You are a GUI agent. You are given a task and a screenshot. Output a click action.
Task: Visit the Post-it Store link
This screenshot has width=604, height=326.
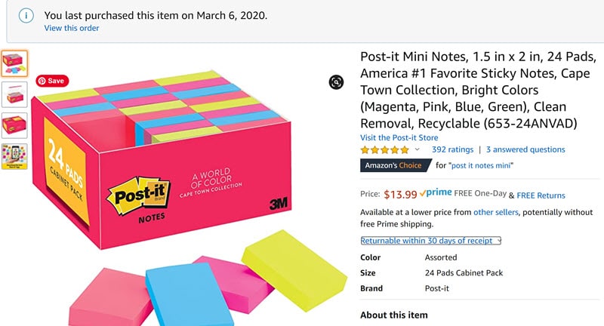pos(399,137)
